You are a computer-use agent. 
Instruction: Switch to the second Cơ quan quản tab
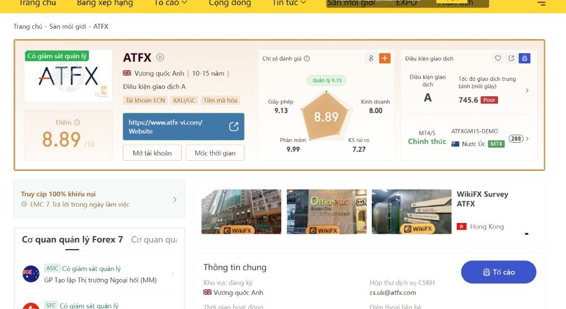[154, 240]
